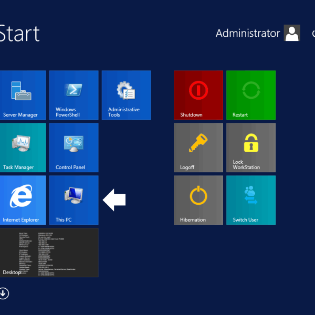Open the This PC tile
The height and width of the screenshot is (315, 315).
(x=73, y=200)
